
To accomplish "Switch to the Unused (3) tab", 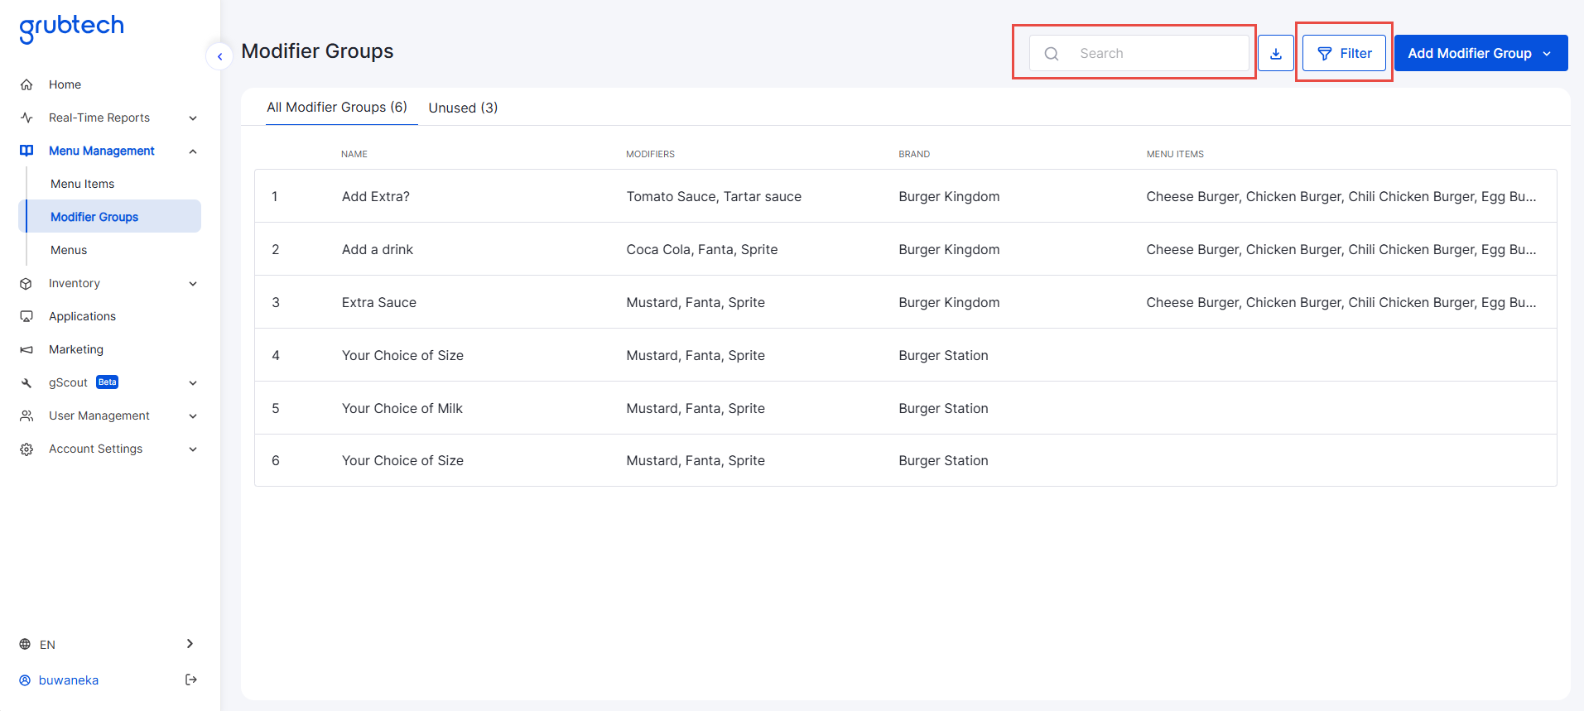I will pos(463,108).
